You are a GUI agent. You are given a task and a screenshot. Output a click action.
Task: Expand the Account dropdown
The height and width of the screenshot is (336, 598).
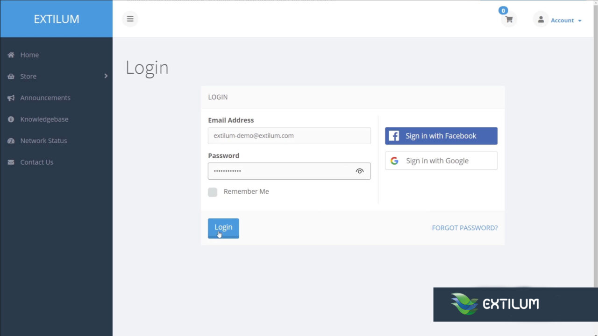566,21
